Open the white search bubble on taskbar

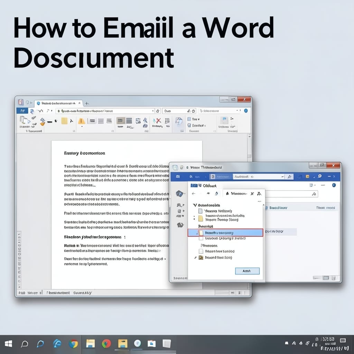[25, 344]
